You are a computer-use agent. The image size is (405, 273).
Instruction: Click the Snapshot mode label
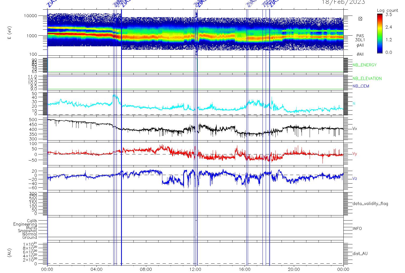tap(28, 231)
